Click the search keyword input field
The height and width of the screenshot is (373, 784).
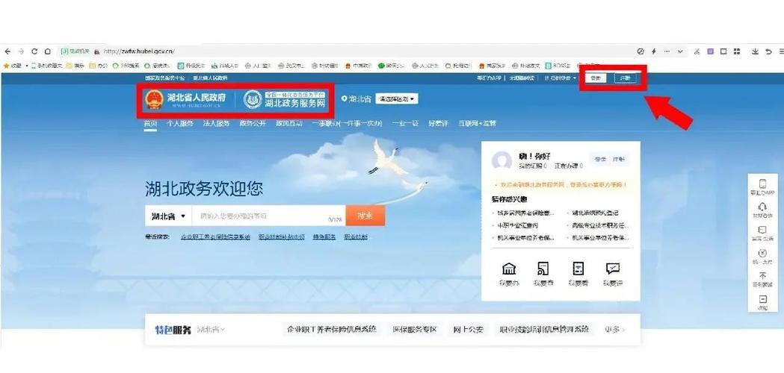268,216
